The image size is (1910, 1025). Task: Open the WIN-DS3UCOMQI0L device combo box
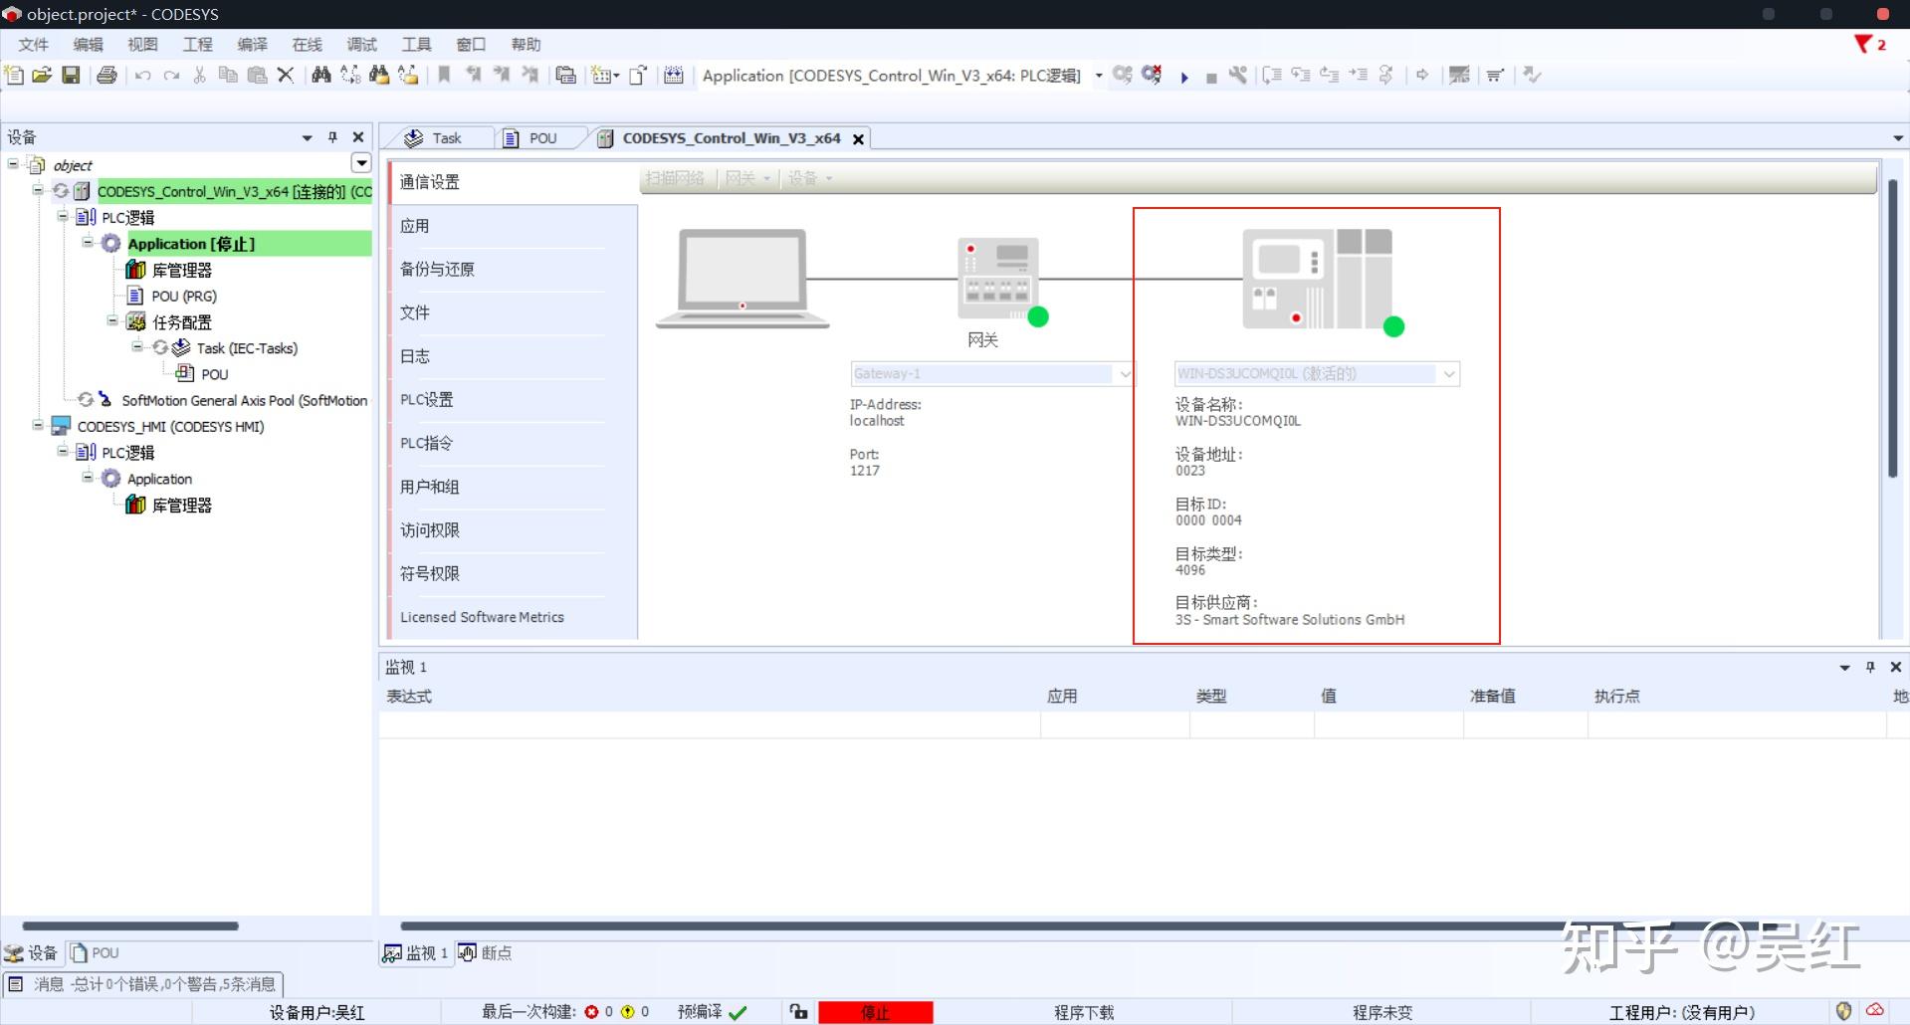pyautogui.click(x=1449, y=374)
